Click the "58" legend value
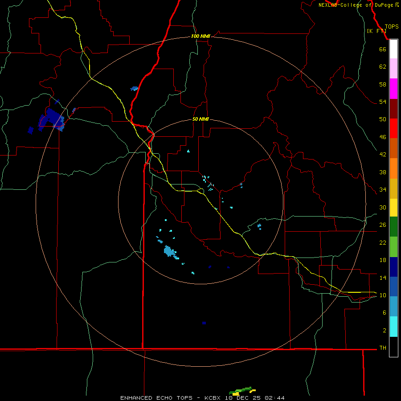The height and width of the screenshot is (401, 401). [383, 84]
